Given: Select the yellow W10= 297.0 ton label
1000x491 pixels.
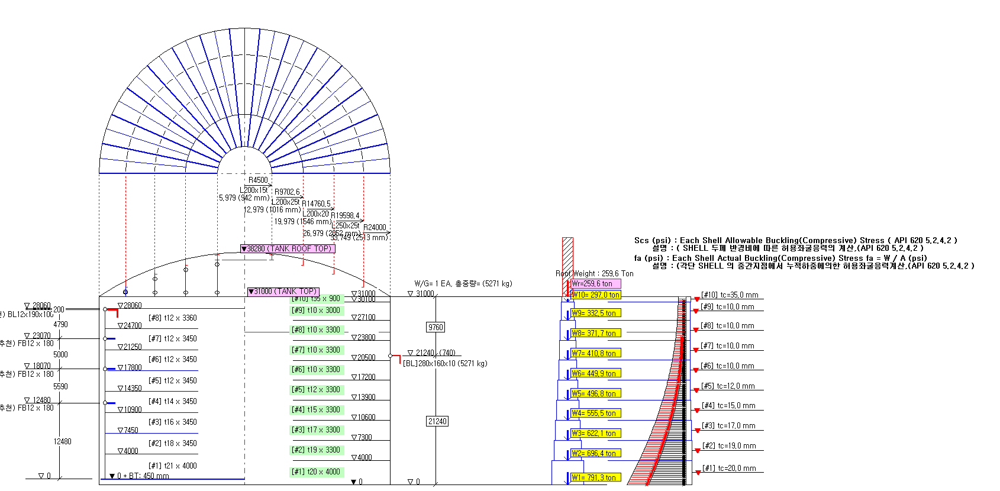Looking at the screenshot, I should tap(596, 295).
